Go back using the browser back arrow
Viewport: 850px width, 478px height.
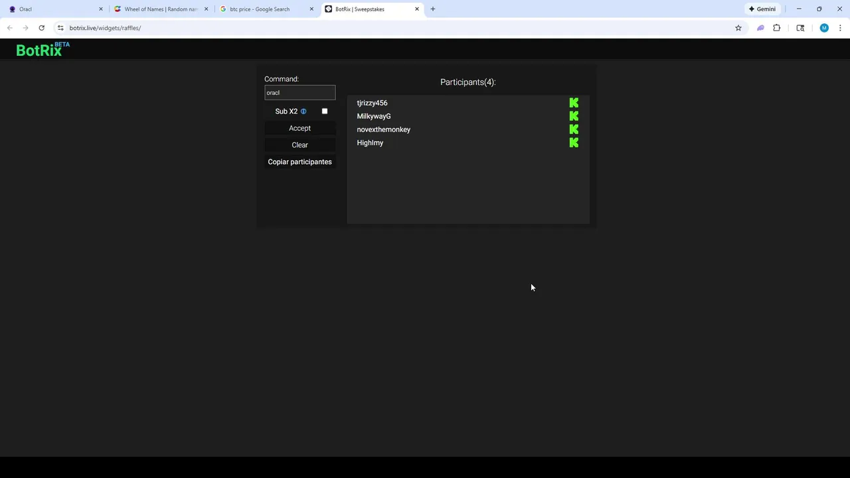pos(9,28)
